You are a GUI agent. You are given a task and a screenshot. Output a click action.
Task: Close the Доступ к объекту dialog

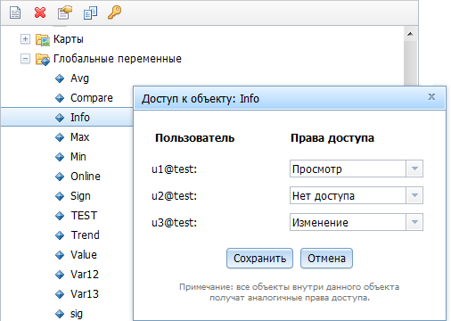pos(431,97)
